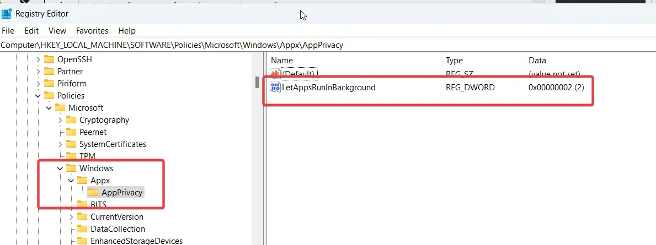Select the Cryptography tree label
The image size is (656, 245).
point(104,120)
